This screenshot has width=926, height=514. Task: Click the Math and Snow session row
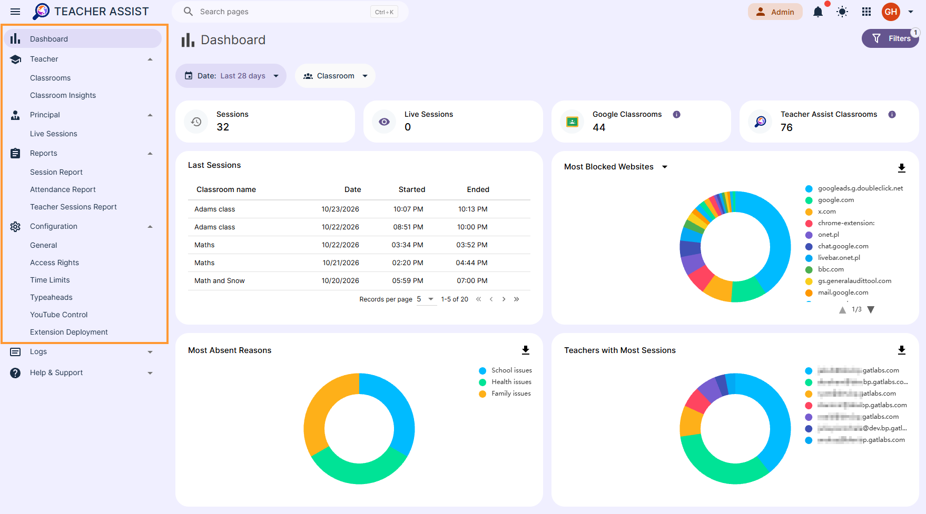pos(359,281)
